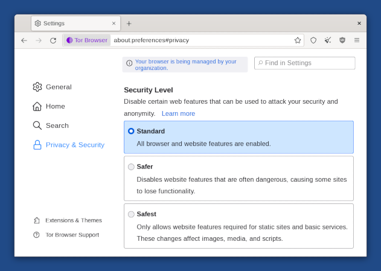The width and height of the screenshot is (381, 271).
Task: Open the uBlock-style shield extension icon
Action: tap(342, 40)
